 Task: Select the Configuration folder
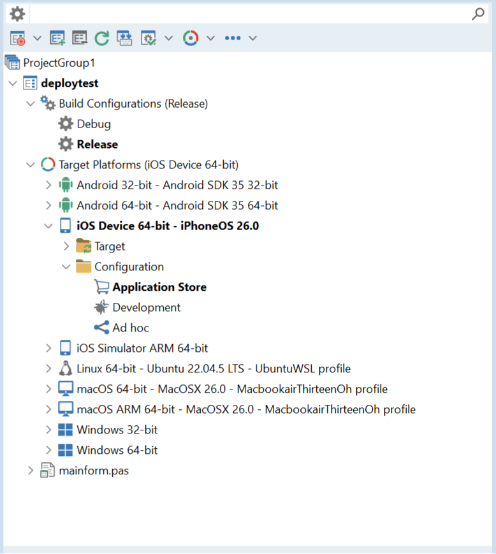coord(129,266)
